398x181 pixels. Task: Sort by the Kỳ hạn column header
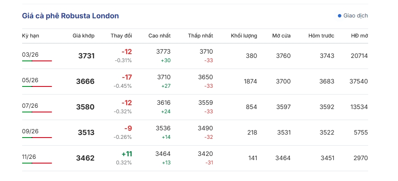pyautogui.click(x=31, y=36)
